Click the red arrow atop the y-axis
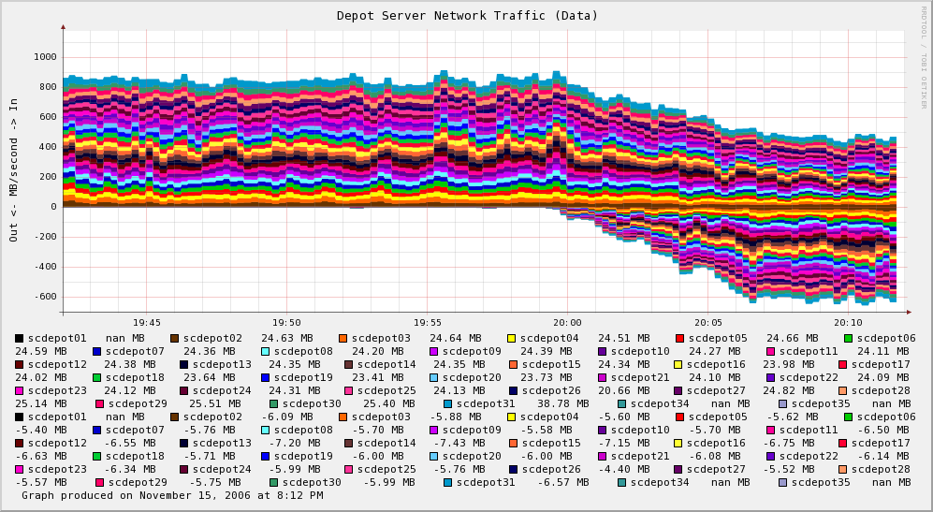The width and height of the screenshot is (933, 512). pyautogui.click(x=63, y=26)
